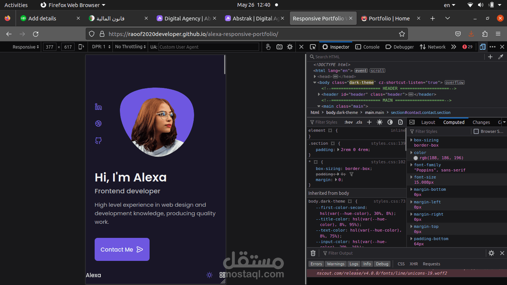Collapse the body node in the HTML tree

click(x=315, y=82)
